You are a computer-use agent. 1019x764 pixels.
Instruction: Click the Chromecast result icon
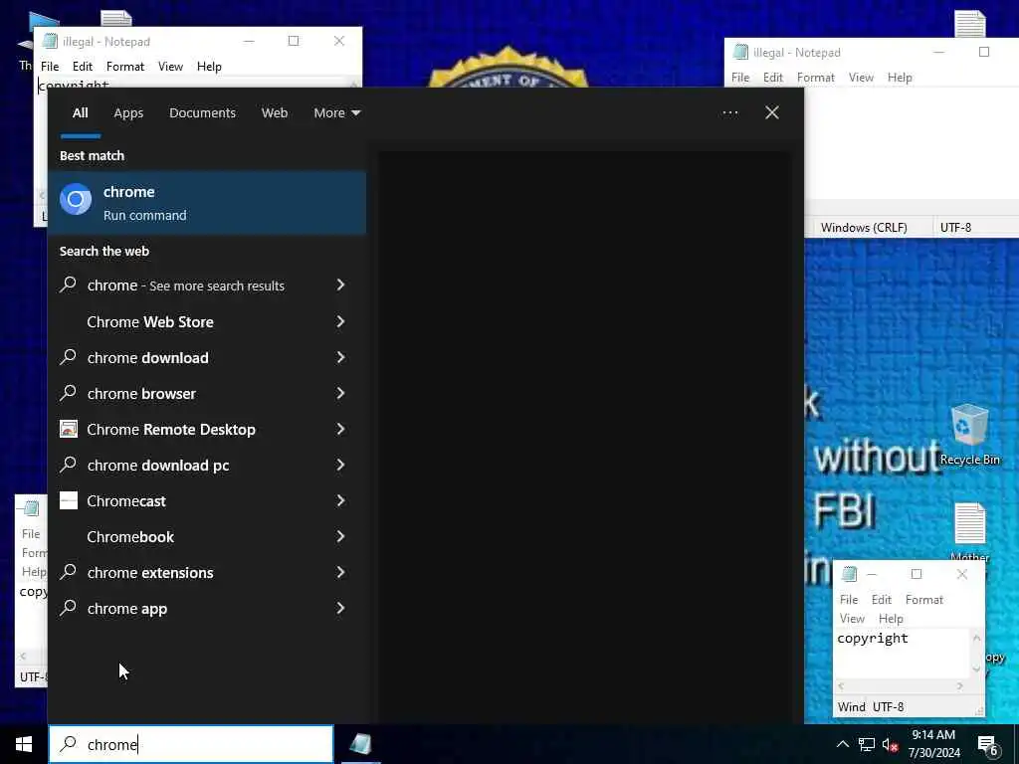(69, 500)
